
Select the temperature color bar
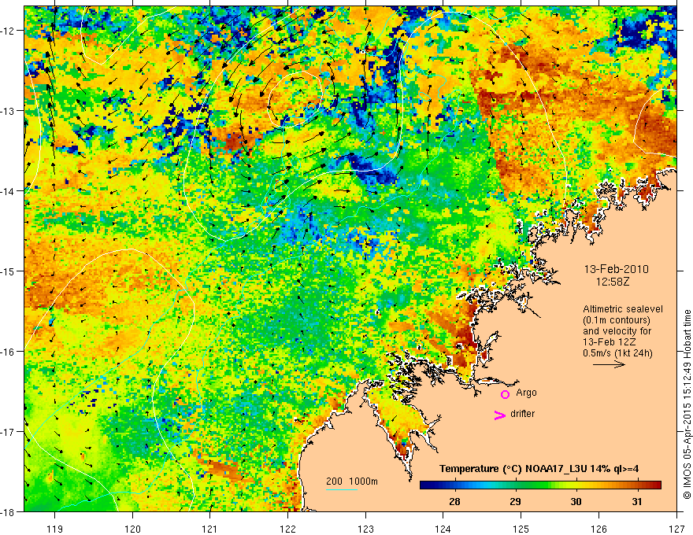click(540, 485)
